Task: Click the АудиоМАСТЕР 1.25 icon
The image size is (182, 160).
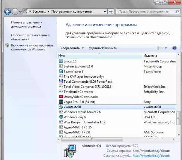Action: 61,127
